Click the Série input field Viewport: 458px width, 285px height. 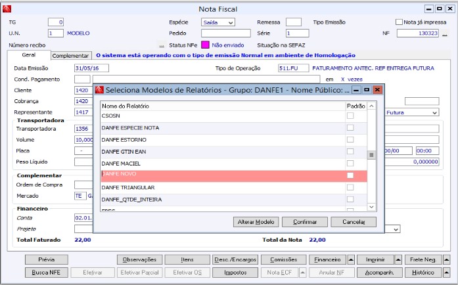click(298, 33)
